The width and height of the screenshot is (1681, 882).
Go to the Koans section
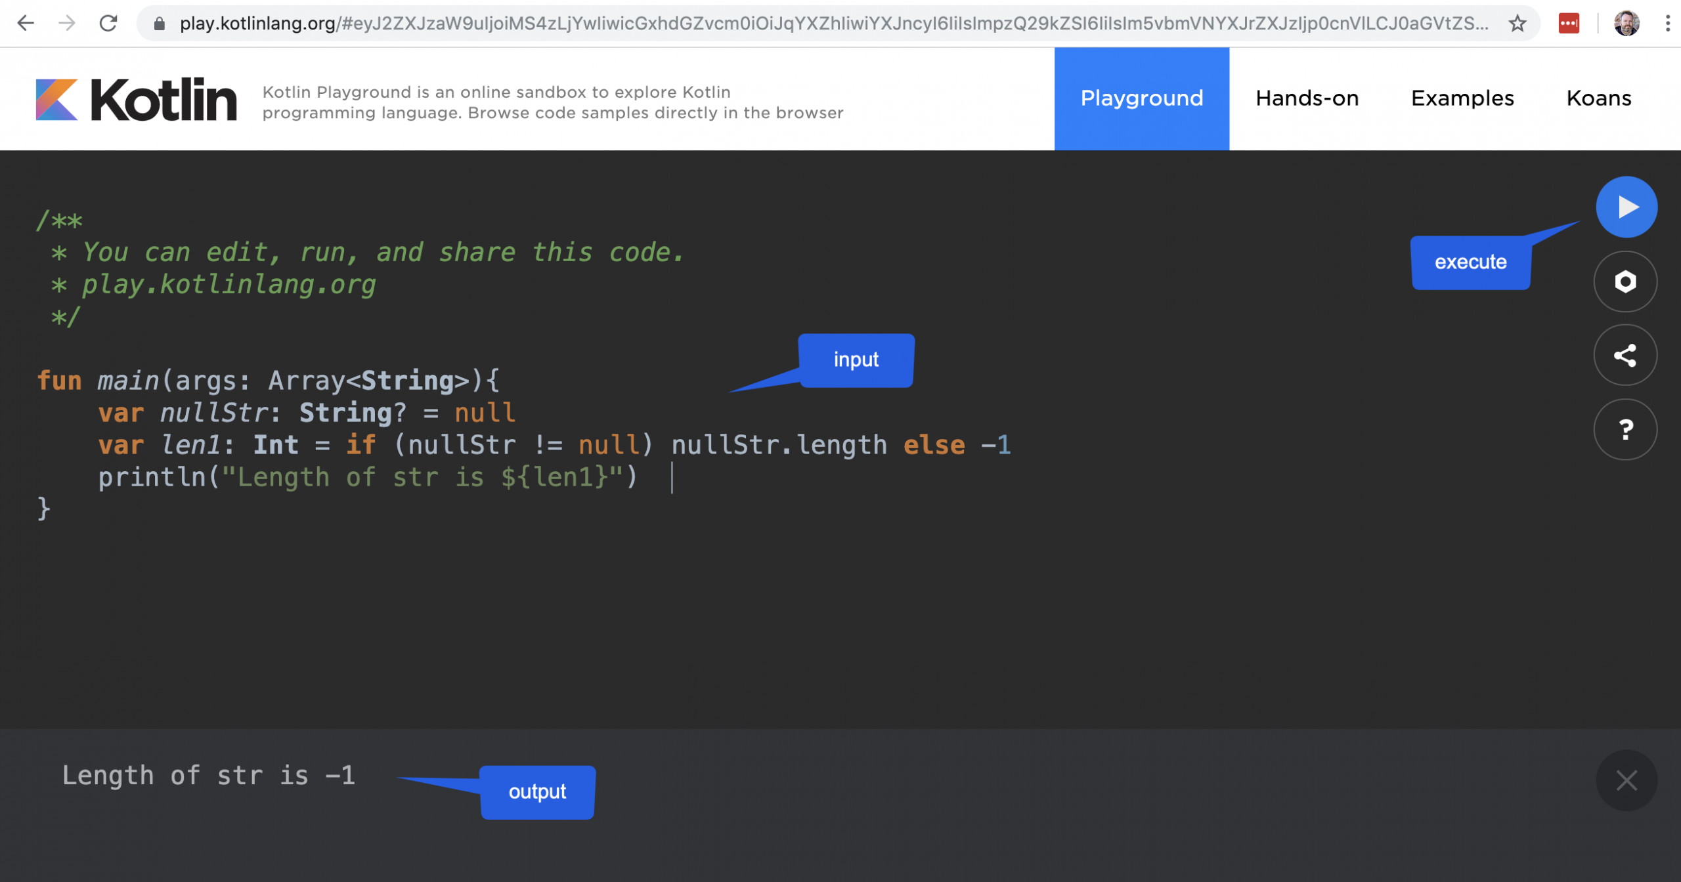tap(1598, 98)
